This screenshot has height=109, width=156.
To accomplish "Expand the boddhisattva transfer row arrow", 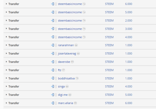I will point(6,78).
